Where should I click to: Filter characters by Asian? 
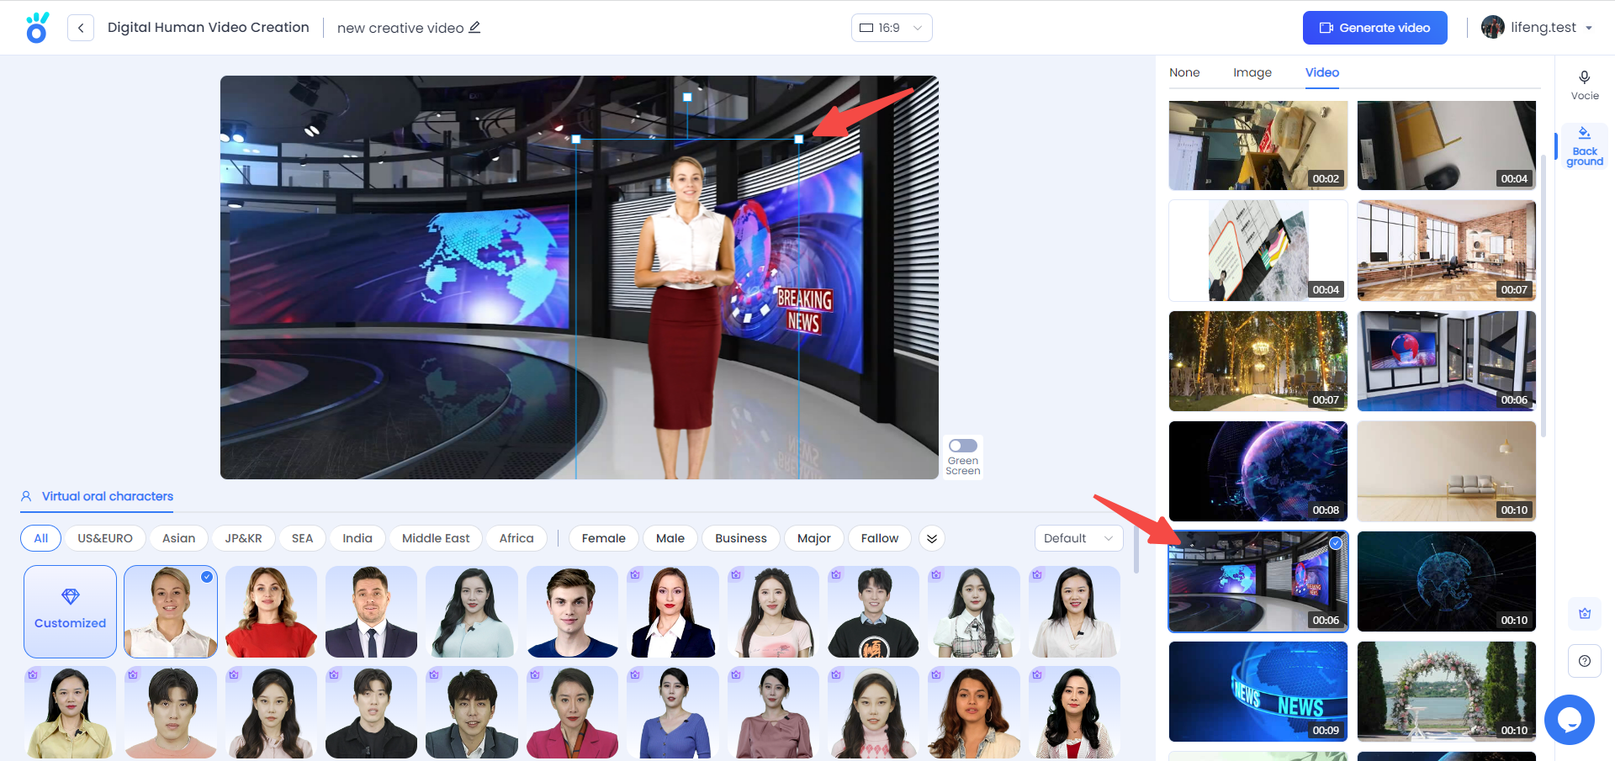coord(179,538)
